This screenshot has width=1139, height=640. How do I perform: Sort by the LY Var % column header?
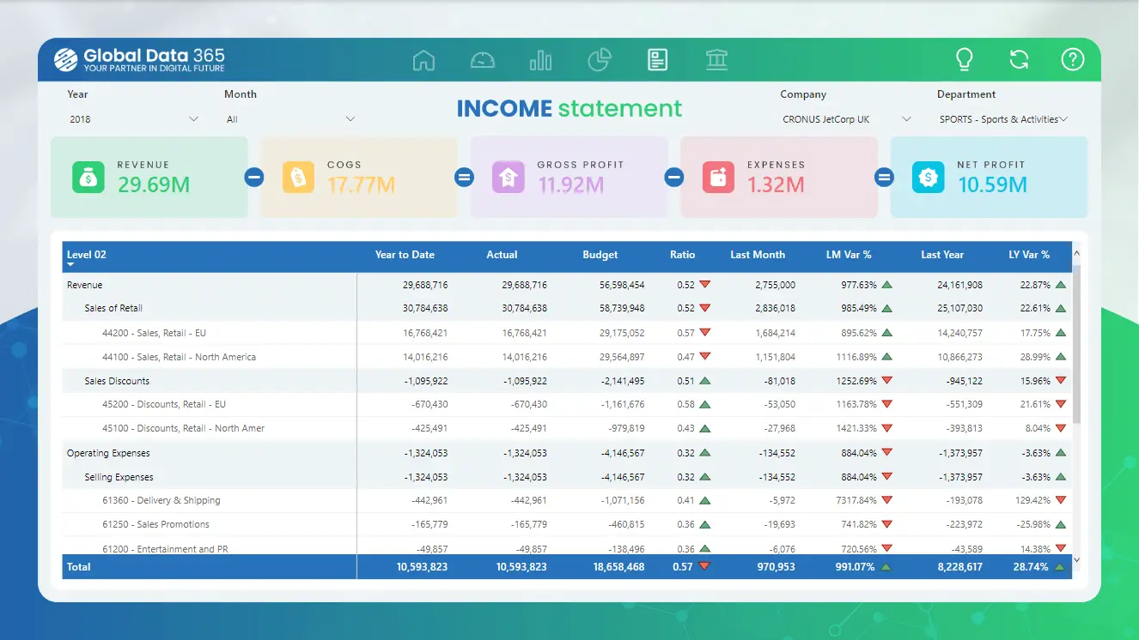[1029, 255]
